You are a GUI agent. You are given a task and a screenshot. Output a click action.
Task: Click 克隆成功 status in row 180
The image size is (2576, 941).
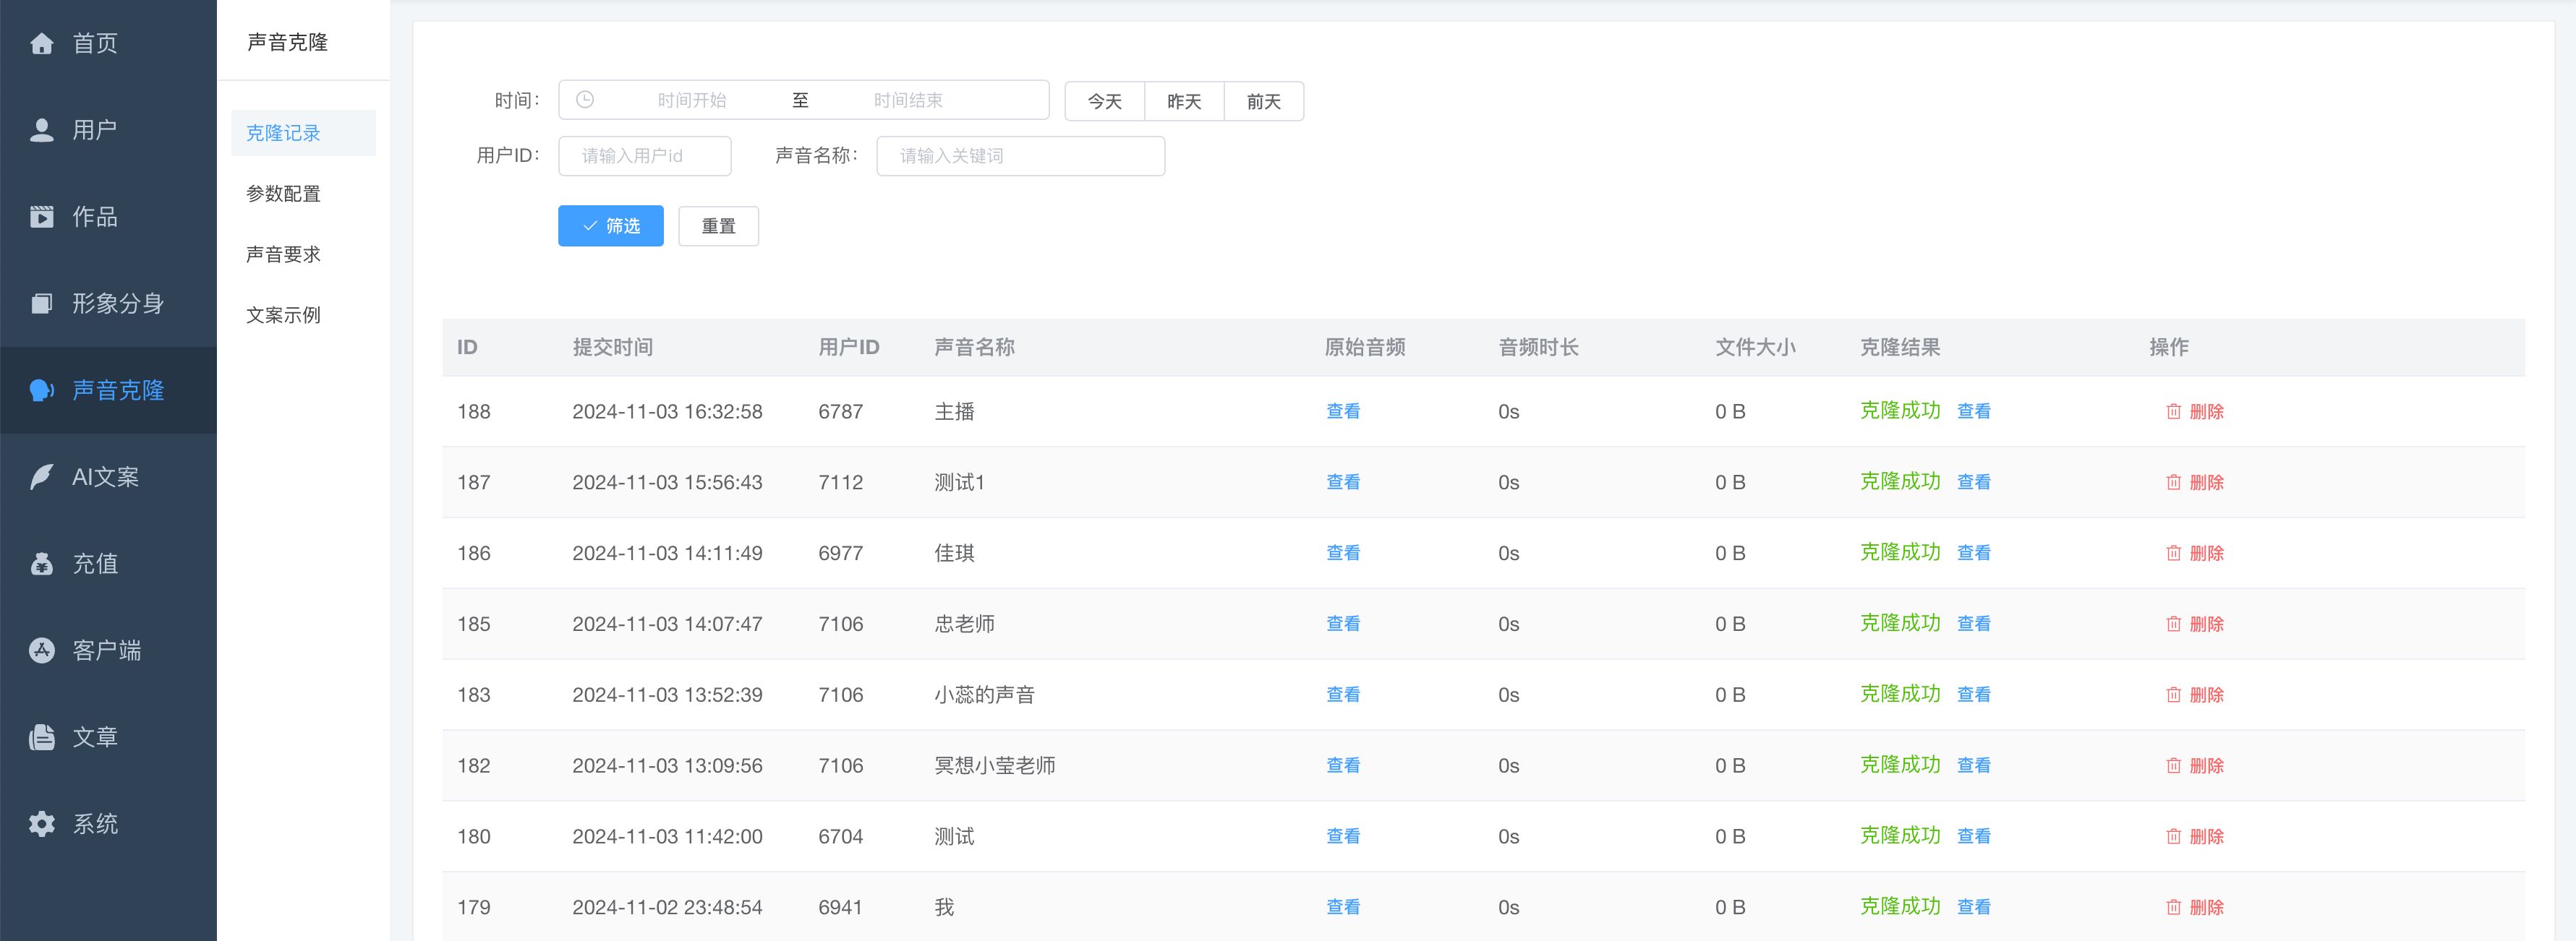[x=1899, y=836]
